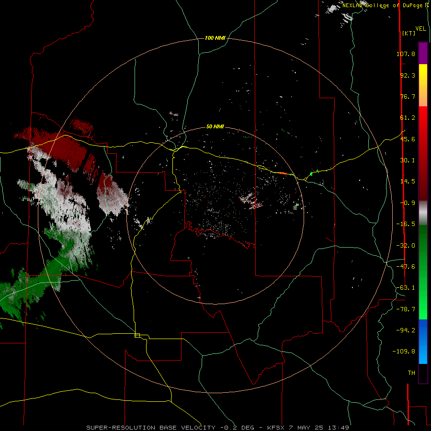Click the yellow-orange segment of the color bar

[423, 85]
